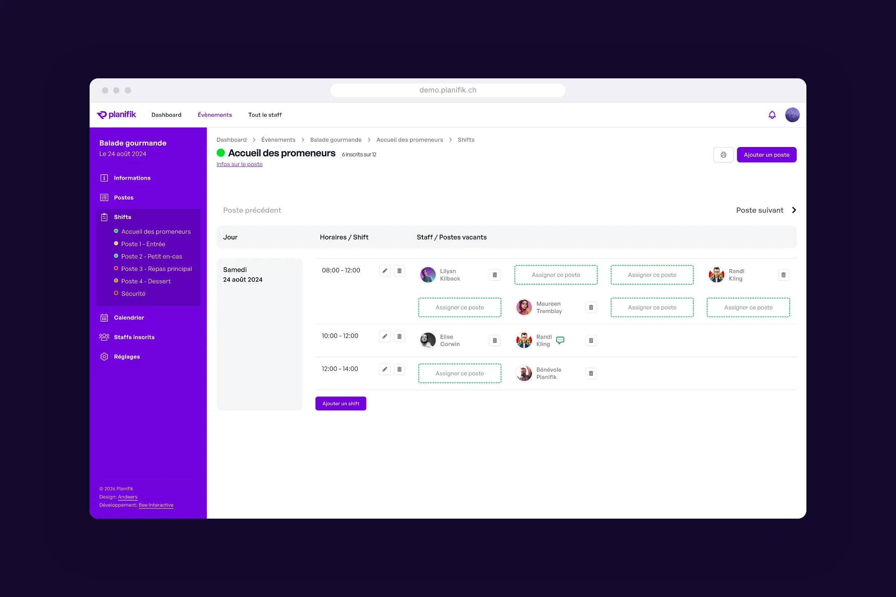This screenshot has width=896, height=597.
Task: Click the print icon button
Action: [x=723, y=154]
